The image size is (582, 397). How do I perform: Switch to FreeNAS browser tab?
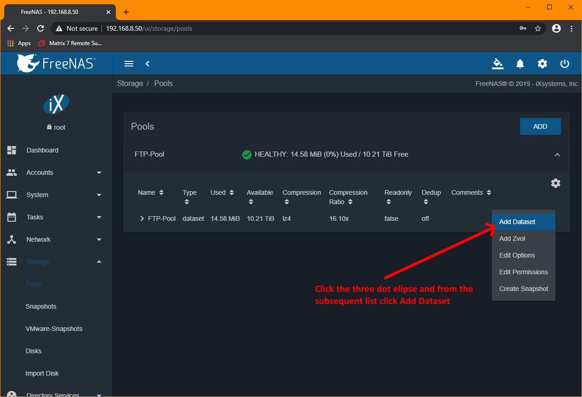[x=60, y=12]
